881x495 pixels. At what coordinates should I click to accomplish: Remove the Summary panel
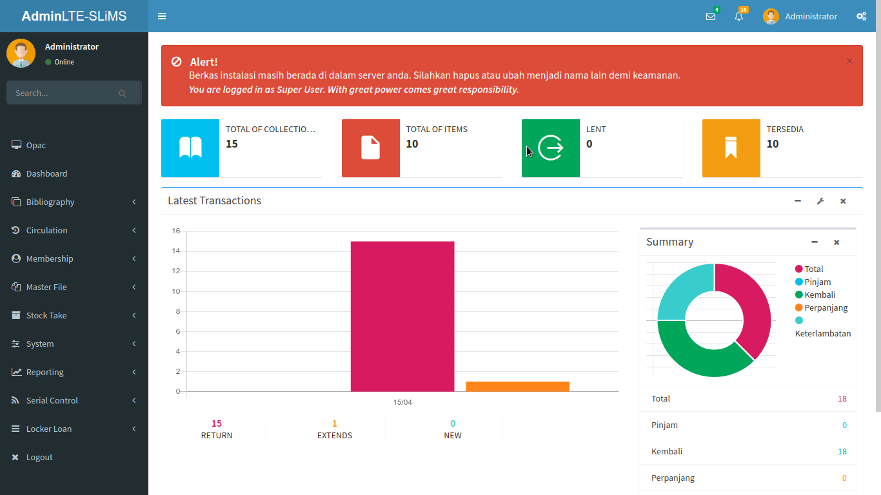[x=836, y=242]
